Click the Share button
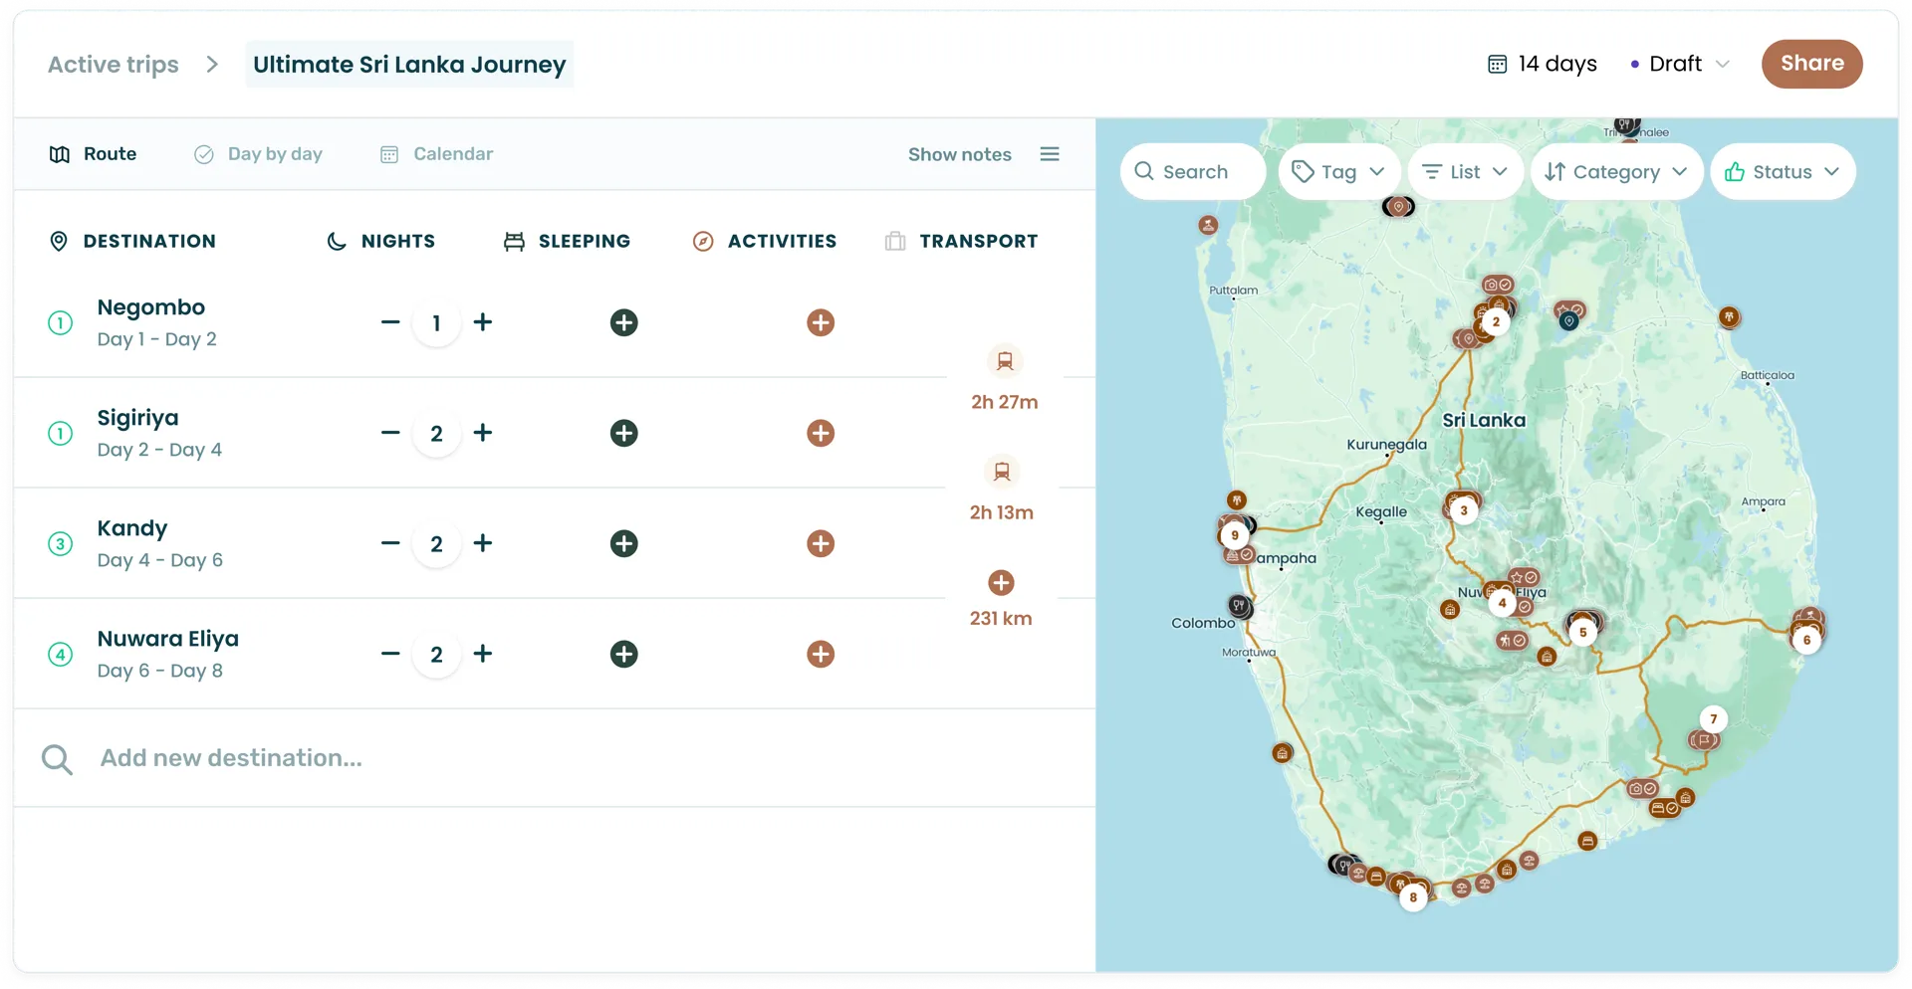Image resolution: width=1912 pixels, height=989 pixels. 1811,63
